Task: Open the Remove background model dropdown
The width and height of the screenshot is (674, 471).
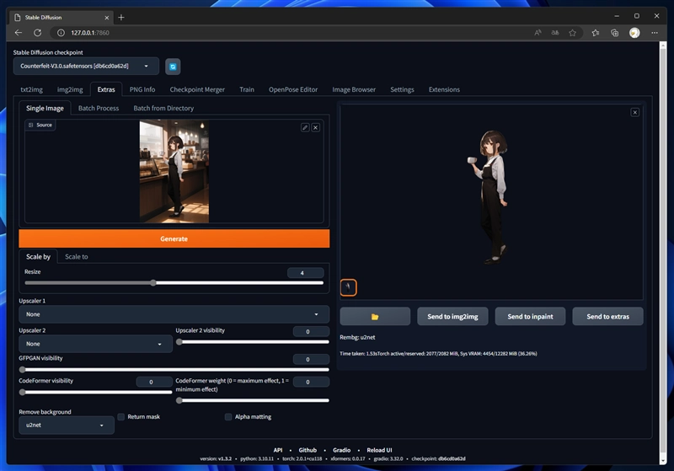Action: [67, 426]
